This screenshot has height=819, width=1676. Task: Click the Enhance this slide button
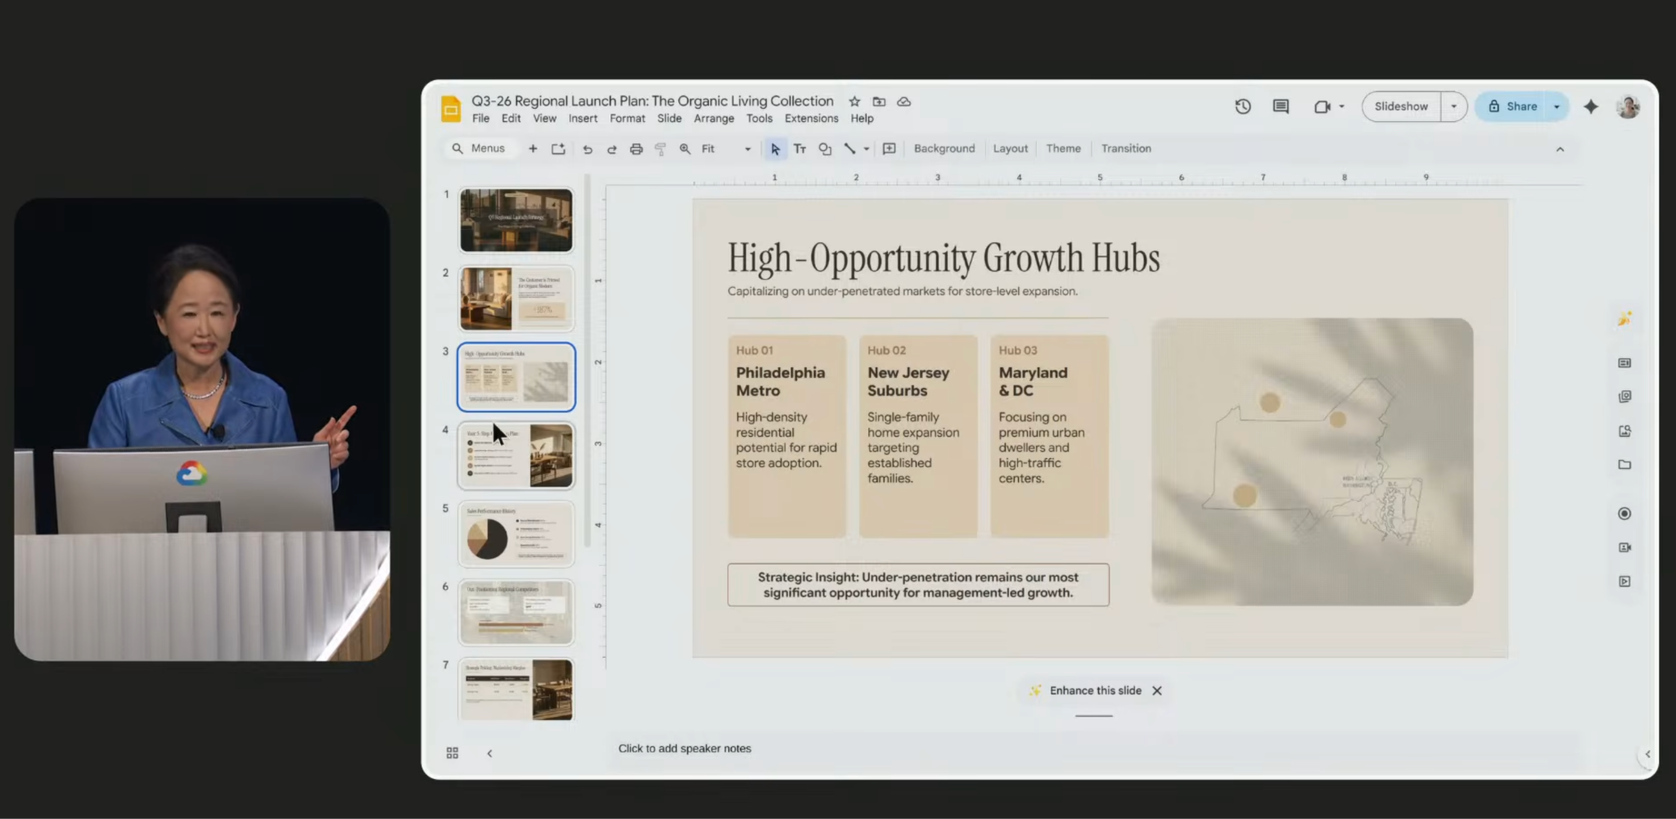pyautogui.click(x=1085, y=691)
